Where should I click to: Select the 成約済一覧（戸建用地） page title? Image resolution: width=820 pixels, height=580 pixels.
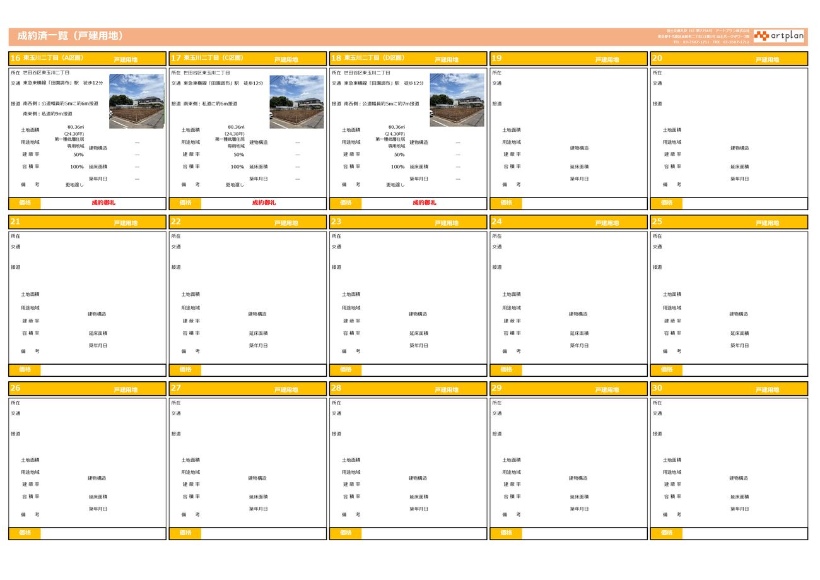pyautogui.click(x=69, y=36)
